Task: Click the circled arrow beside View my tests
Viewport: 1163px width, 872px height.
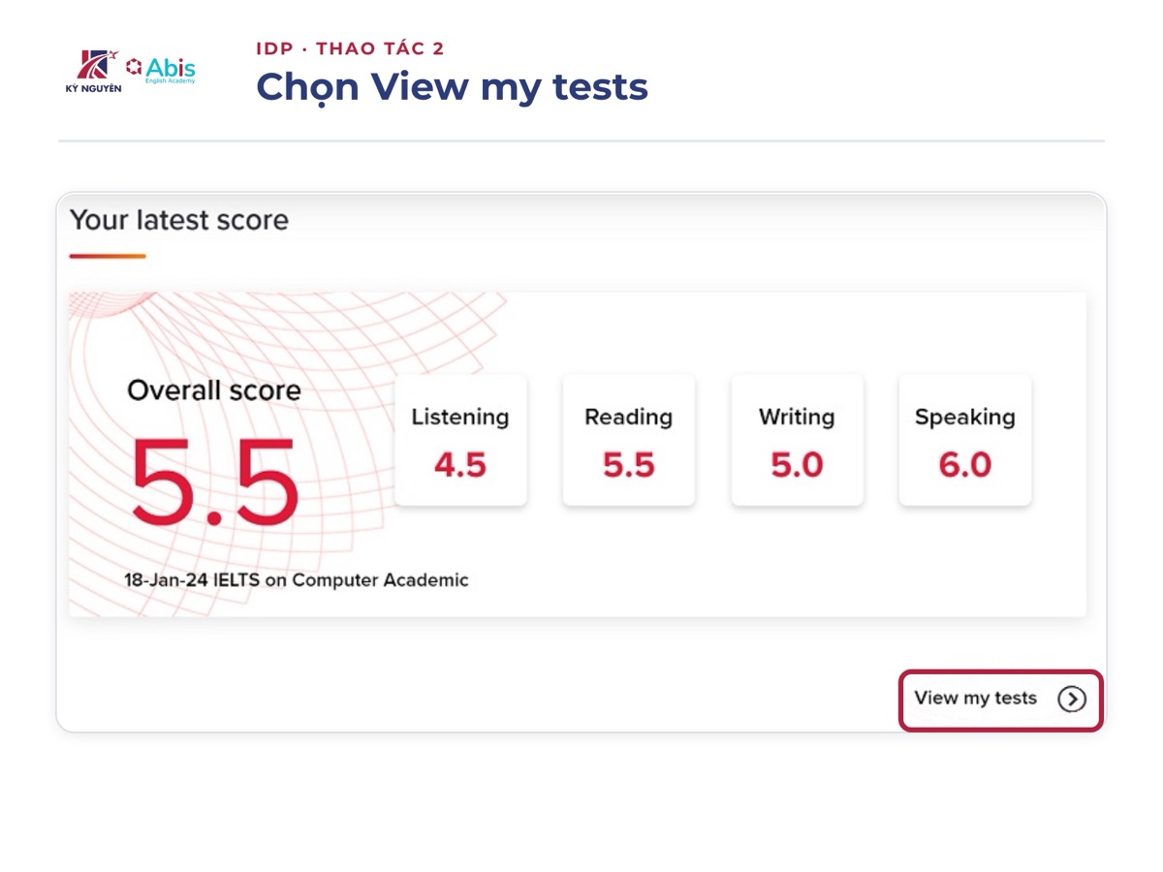Action: tap(1072, 699)
